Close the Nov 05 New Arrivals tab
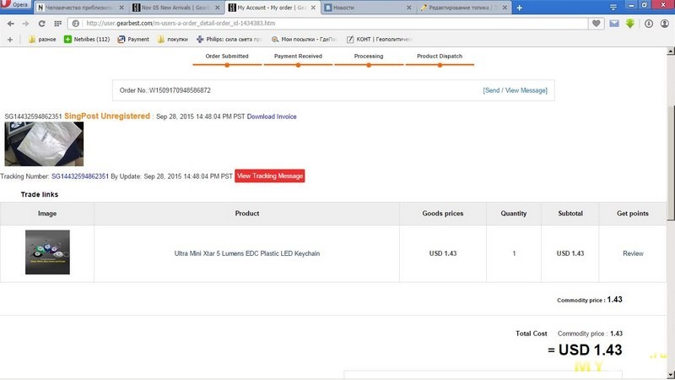 click(x=218, y=8)
